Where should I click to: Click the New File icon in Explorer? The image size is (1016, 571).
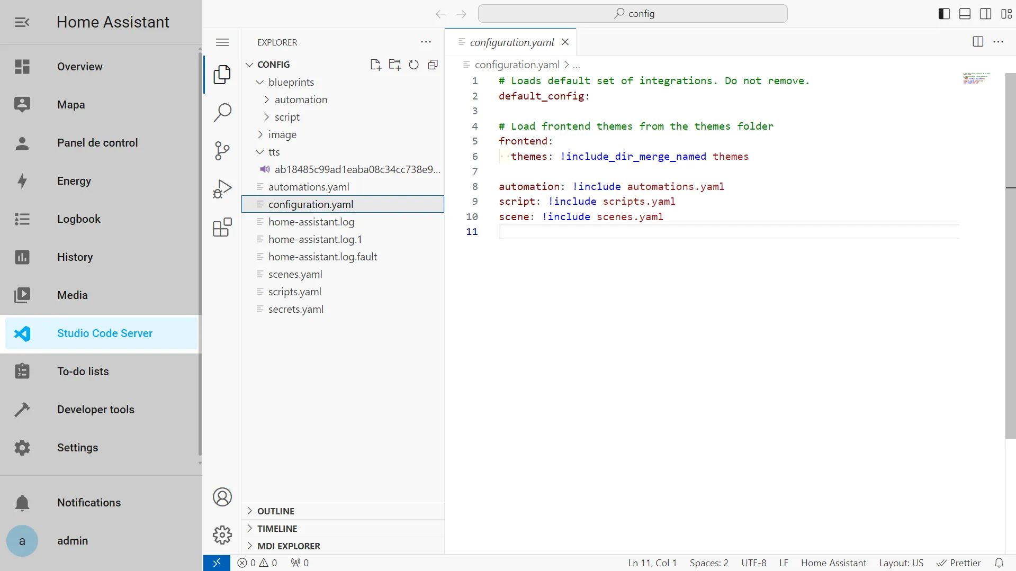pyautogui.click(x=375, y=65)
